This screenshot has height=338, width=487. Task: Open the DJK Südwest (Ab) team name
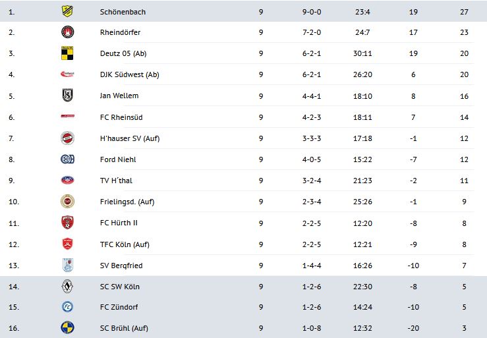[129, 74]
